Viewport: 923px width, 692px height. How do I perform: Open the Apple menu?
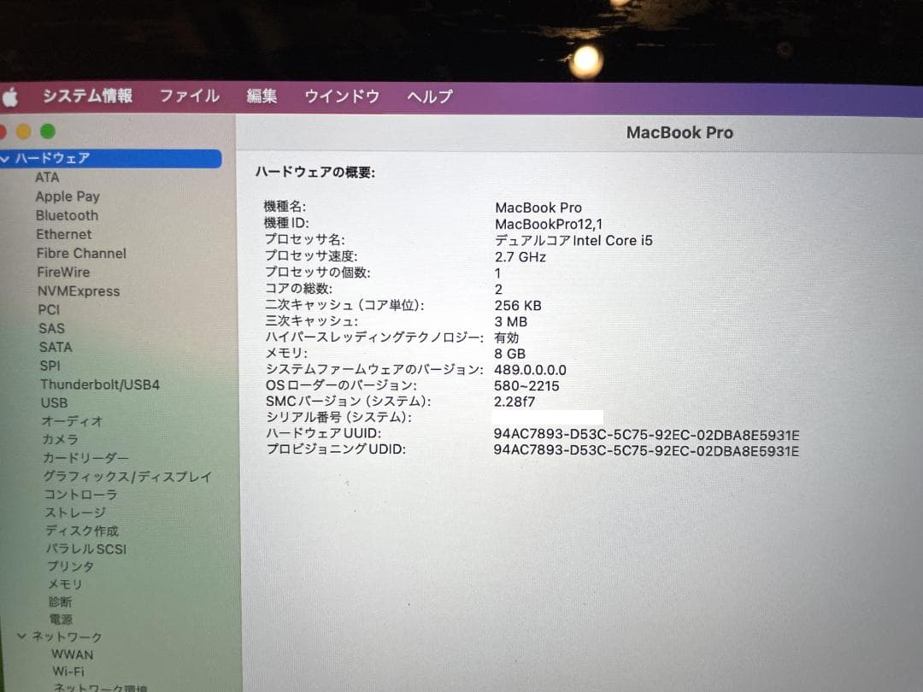pos(12,97)
